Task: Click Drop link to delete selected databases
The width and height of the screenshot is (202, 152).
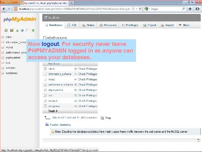Action: [108, 118]
